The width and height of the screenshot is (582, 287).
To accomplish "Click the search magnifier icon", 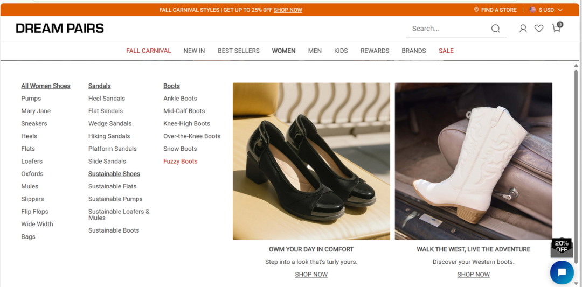I will coord(495,29).
